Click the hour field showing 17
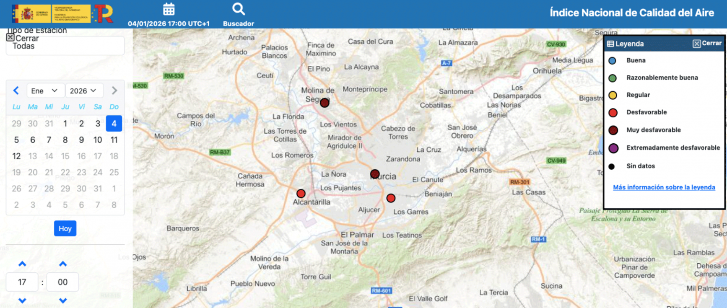727x308 pixels. pos(22,282)
